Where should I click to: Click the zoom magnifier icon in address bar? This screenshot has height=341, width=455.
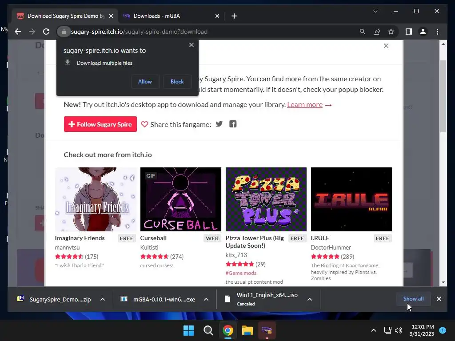tap(363, 32)
